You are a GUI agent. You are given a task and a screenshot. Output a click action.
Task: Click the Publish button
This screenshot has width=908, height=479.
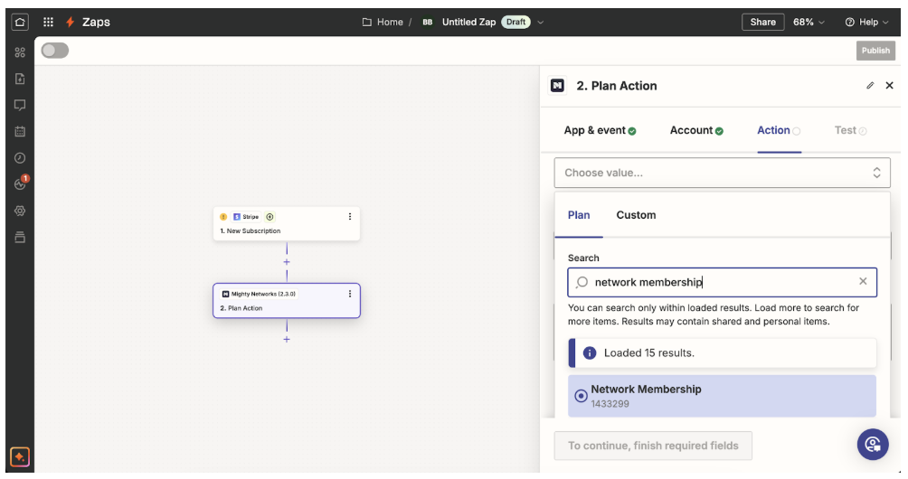(875, 51)
